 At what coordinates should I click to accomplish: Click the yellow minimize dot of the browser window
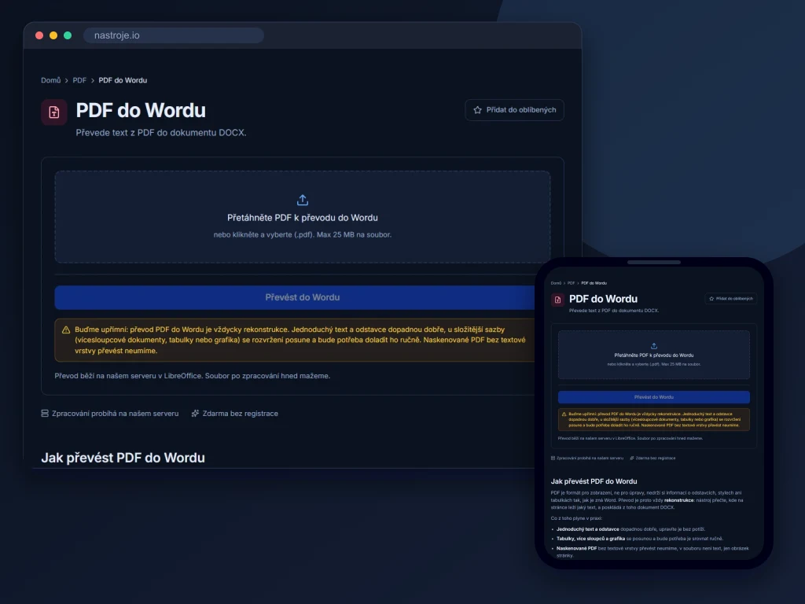pos(53,35)
